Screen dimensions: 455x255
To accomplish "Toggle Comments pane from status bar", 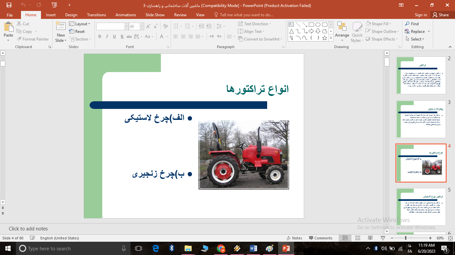I will pos(321,238).
